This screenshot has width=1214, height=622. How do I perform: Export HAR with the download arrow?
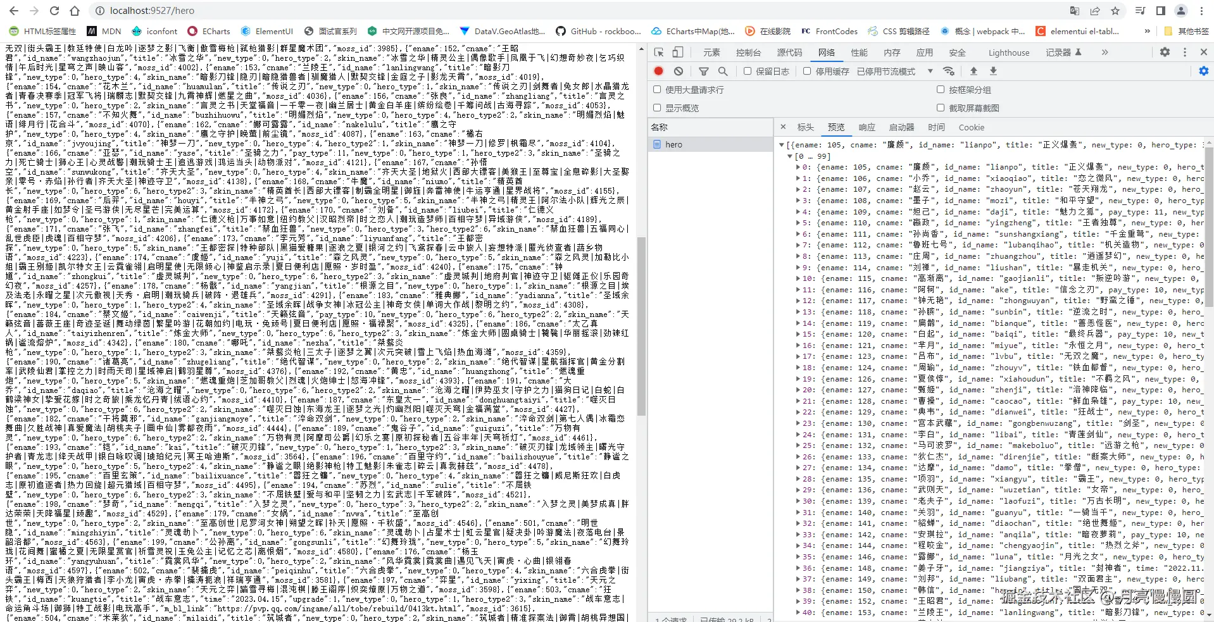pos(993,72)
